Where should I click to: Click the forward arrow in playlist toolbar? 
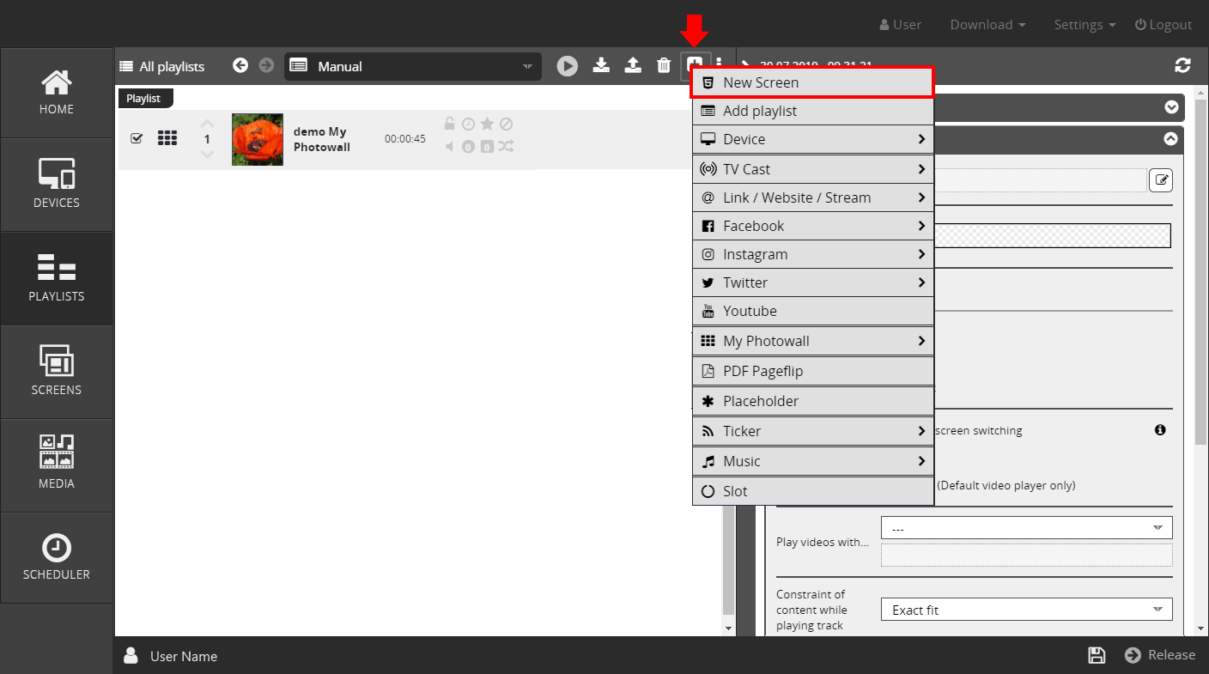click(266, 65)
